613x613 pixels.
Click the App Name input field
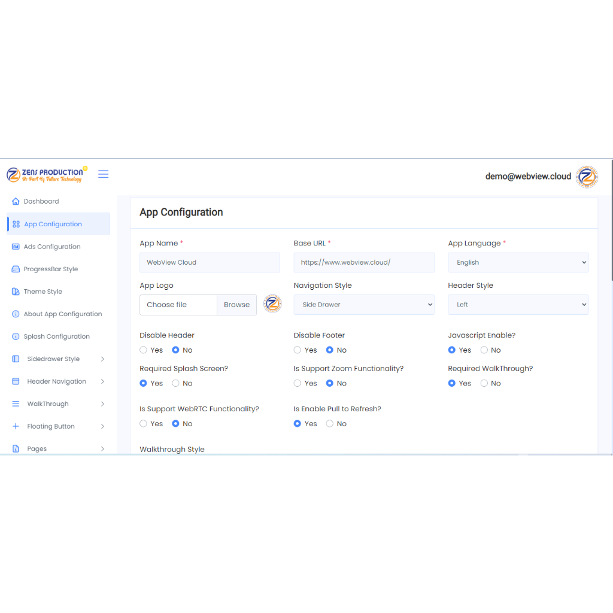[210, 262]
